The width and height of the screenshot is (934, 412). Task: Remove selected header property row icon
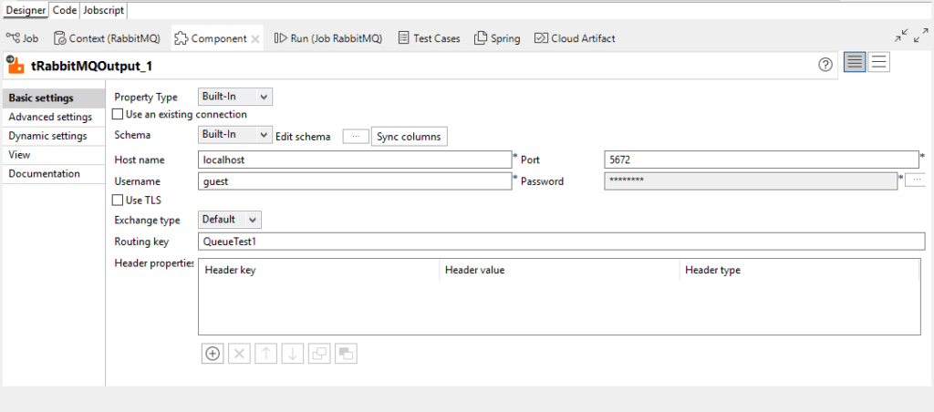(240, 354)
